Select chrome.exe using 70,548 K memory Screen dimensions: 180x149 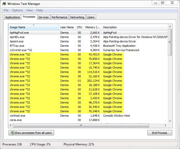(x=88, y=111)
